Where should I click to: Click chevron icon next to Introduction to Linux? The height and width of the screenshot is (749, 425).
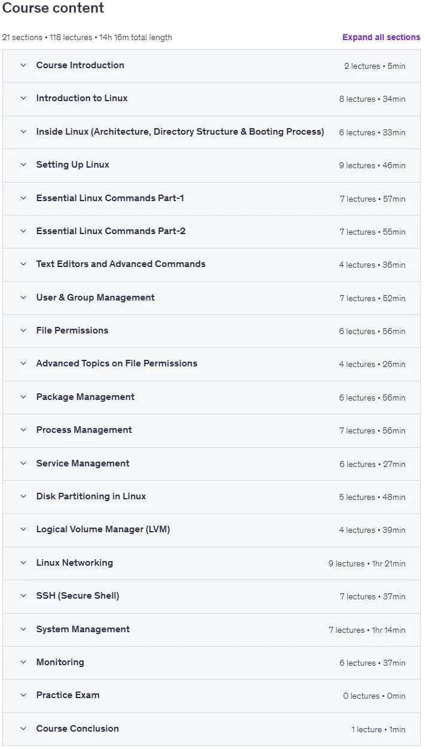point(23,98)
